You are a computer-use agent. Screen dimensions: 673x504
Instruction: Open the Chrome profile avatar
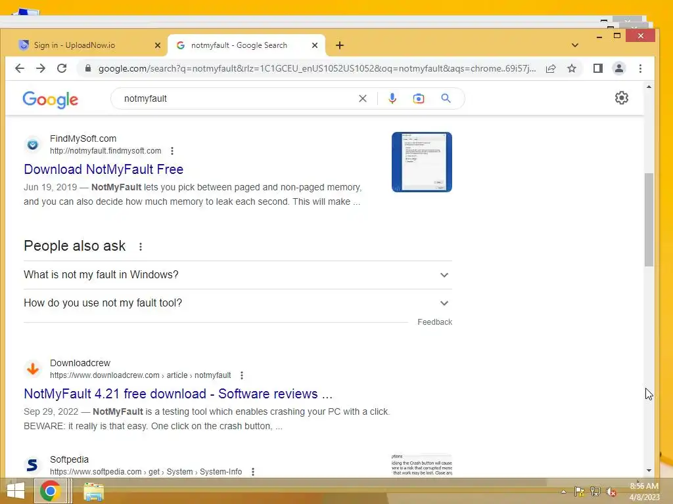(619, 68)
